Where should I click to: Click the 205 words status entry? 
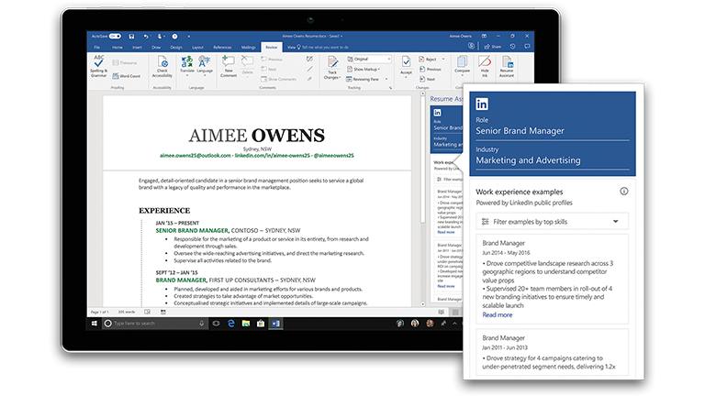(127, 312)
